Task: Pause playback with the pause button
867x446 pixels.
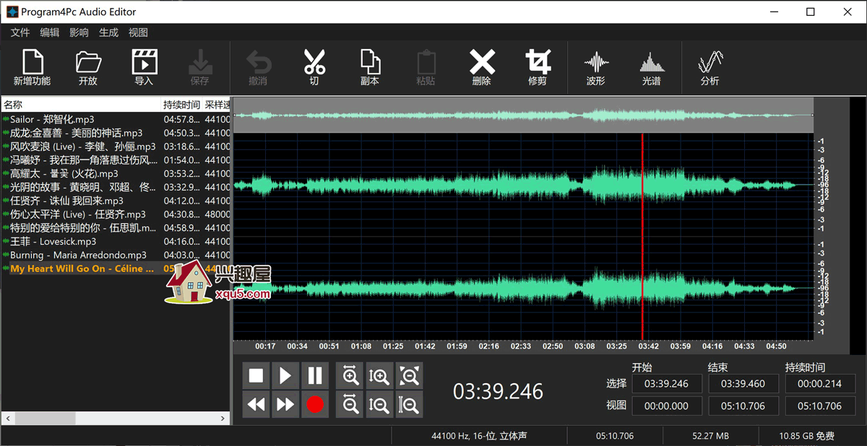Action: tap(315, 375)
